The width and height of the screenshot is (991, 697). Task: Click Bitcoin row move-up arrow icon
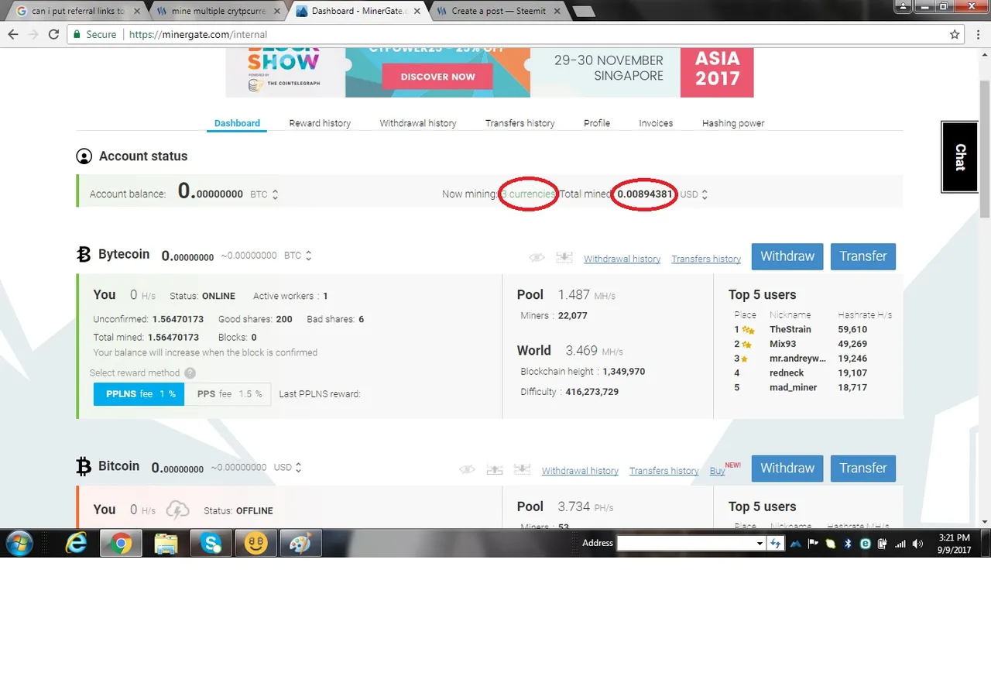[495, 469]
